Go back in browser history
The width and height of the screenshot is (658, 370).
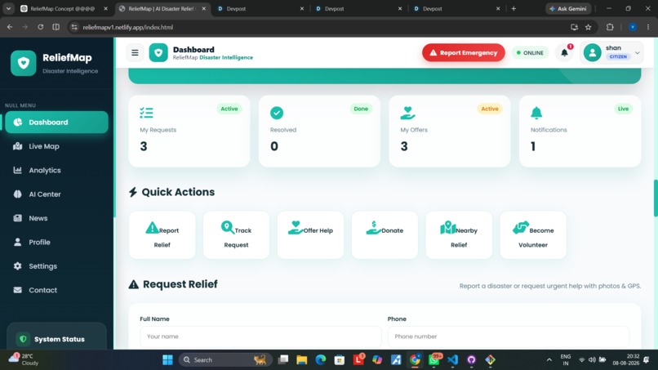[10, 27]
